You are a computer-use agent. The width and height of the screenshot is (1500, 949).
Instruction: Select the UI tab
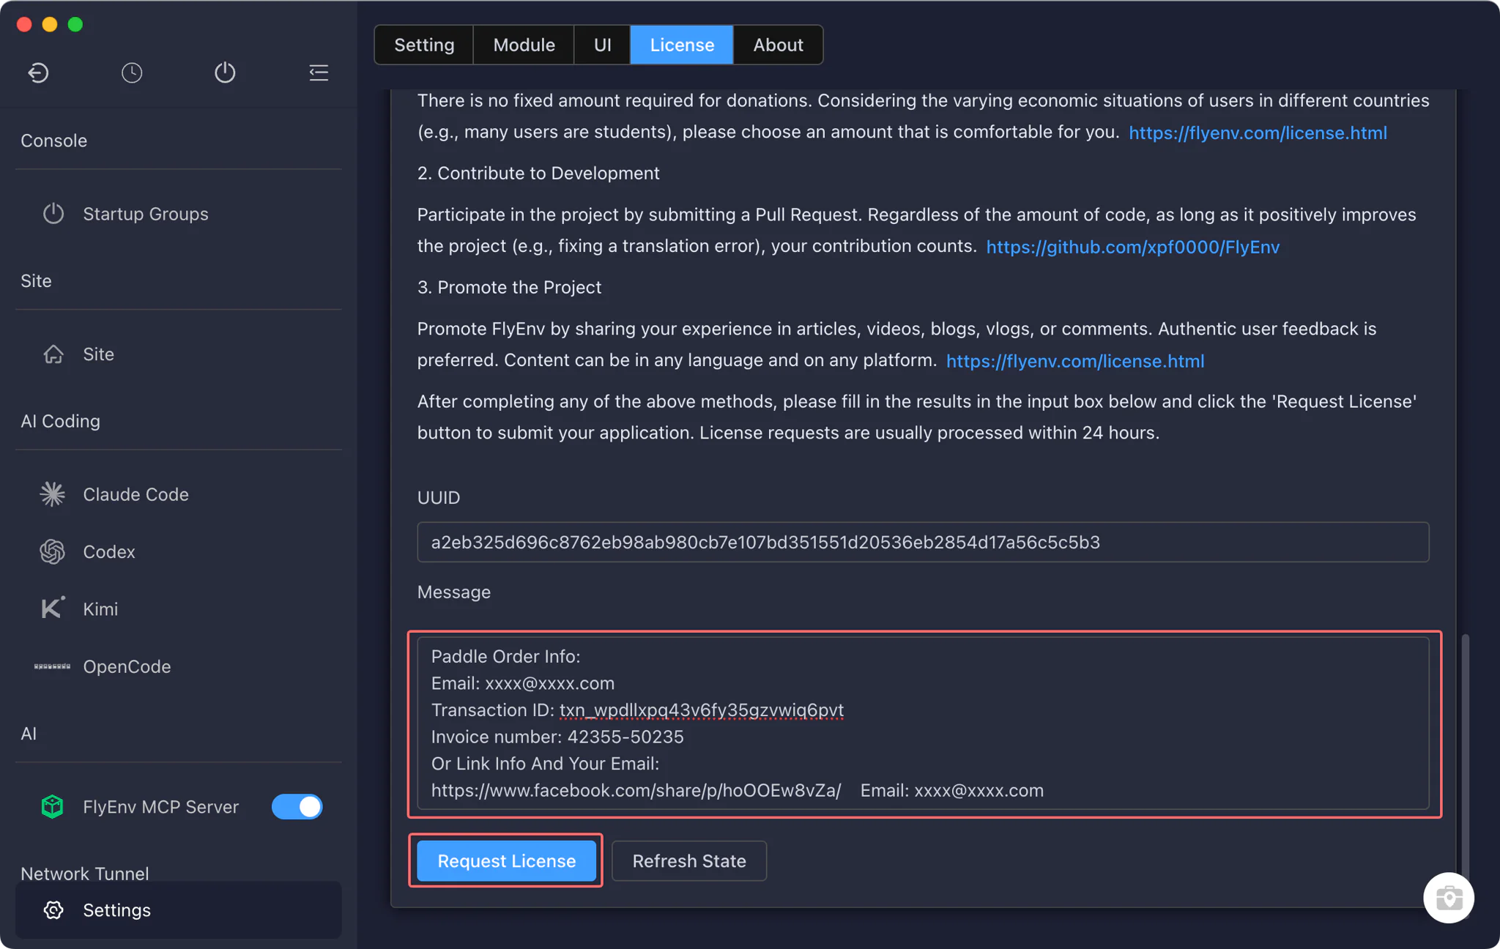click(602, 45)
